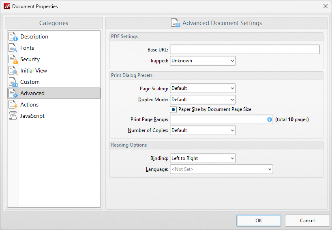The height and width of the screenshot is (230, 332).
Task: Click into the Base URL field
Action: (244, 49)
